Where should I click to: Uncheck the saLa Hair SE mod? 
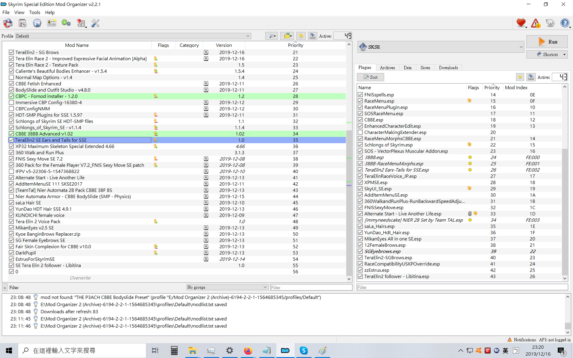pyautogui.click(x=11, y=203)
